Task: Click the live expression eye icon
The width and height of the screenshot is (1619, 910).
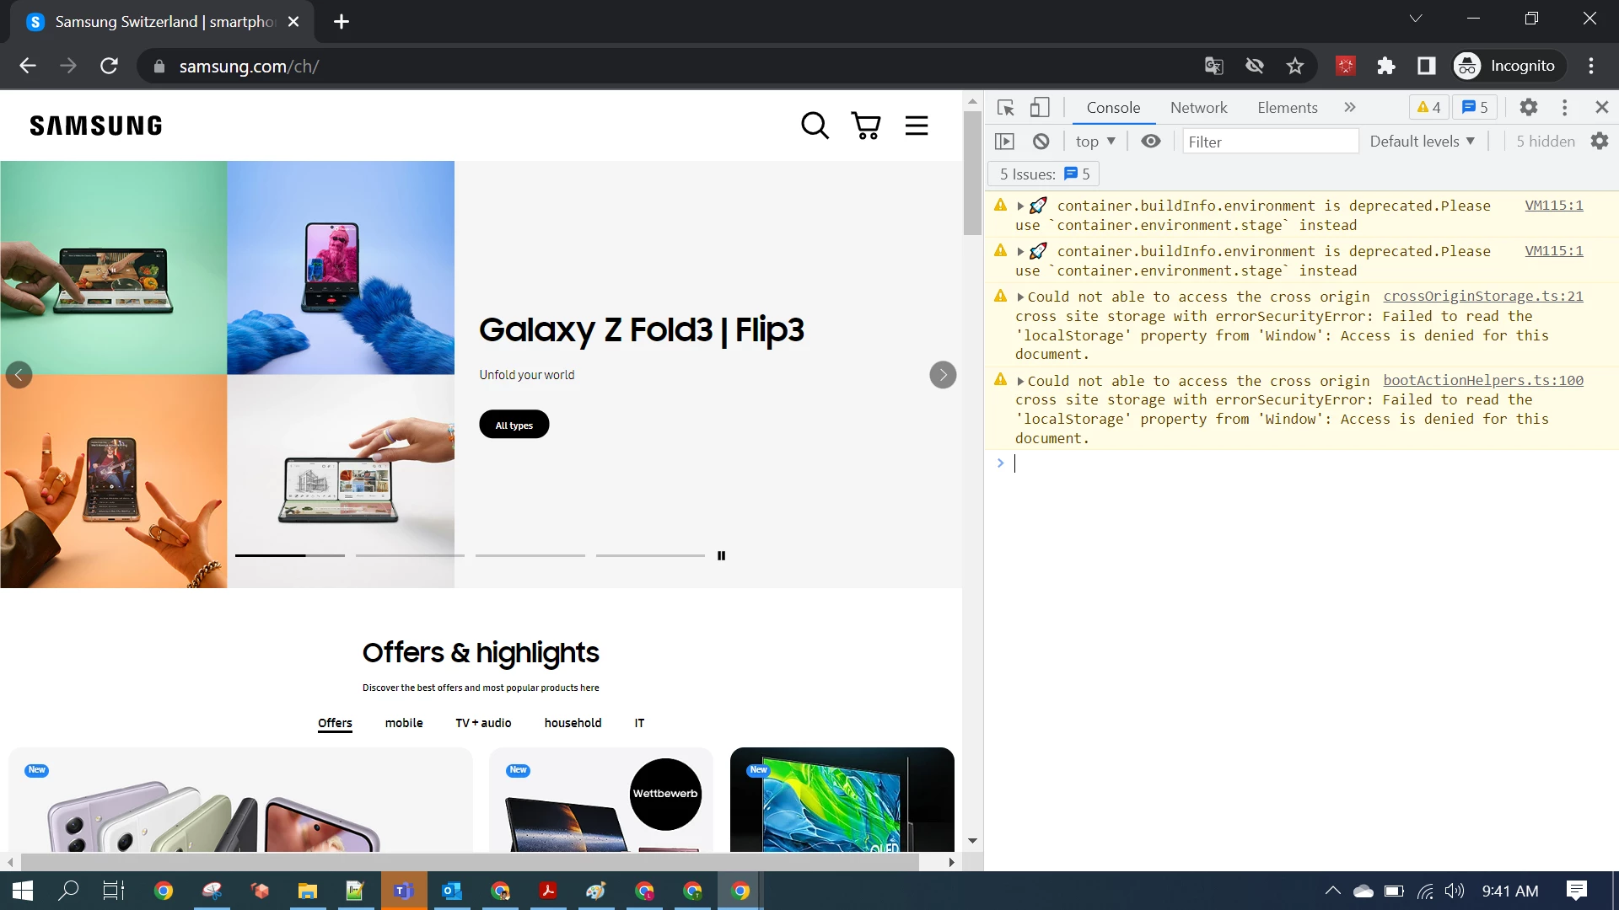Action: [1150, 142]
